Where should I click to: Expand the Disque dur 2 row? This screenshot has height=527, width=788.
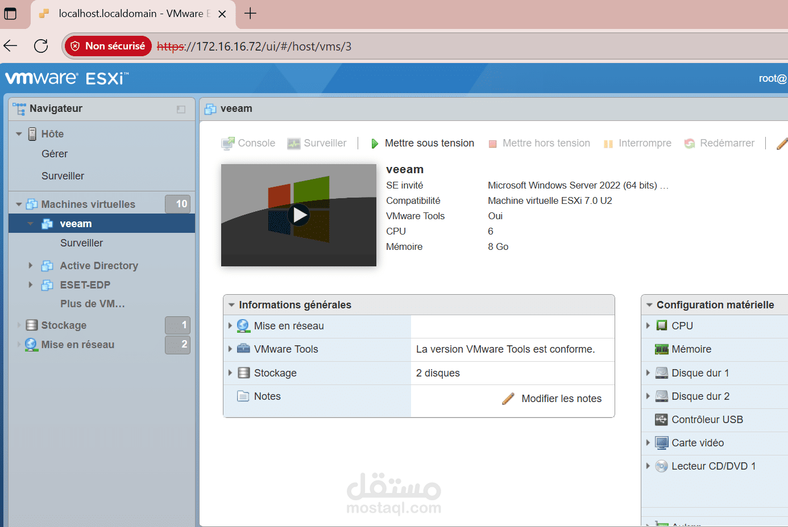(x=648, y=396)
